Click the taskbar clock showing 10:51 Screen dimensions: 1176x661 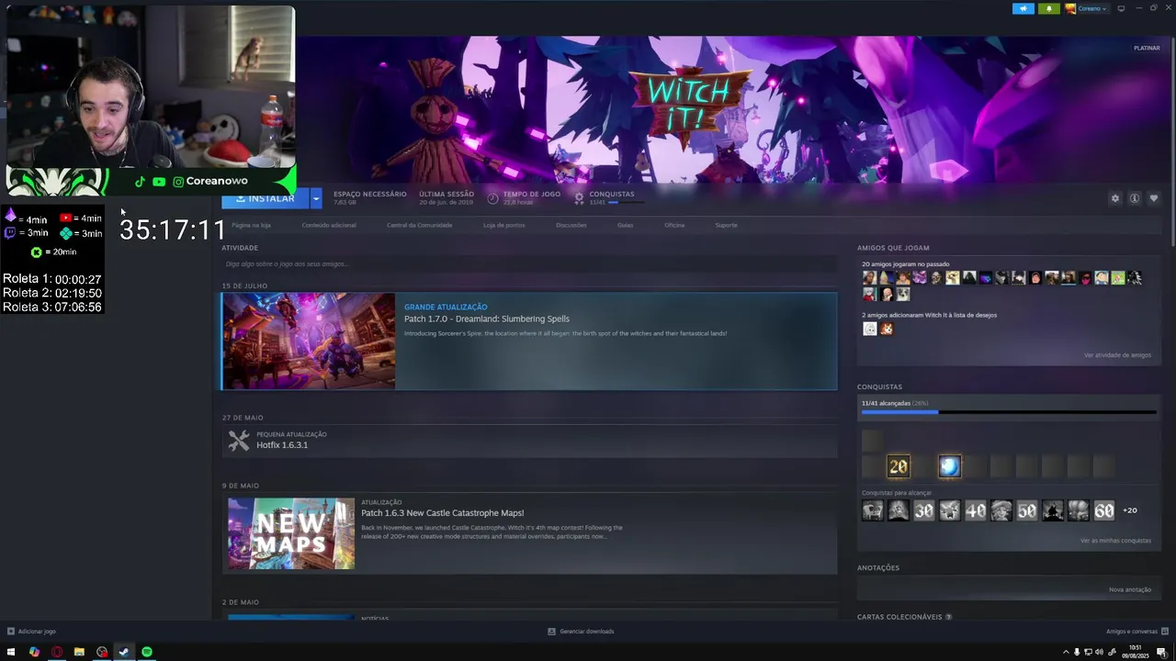point(1136,651)
